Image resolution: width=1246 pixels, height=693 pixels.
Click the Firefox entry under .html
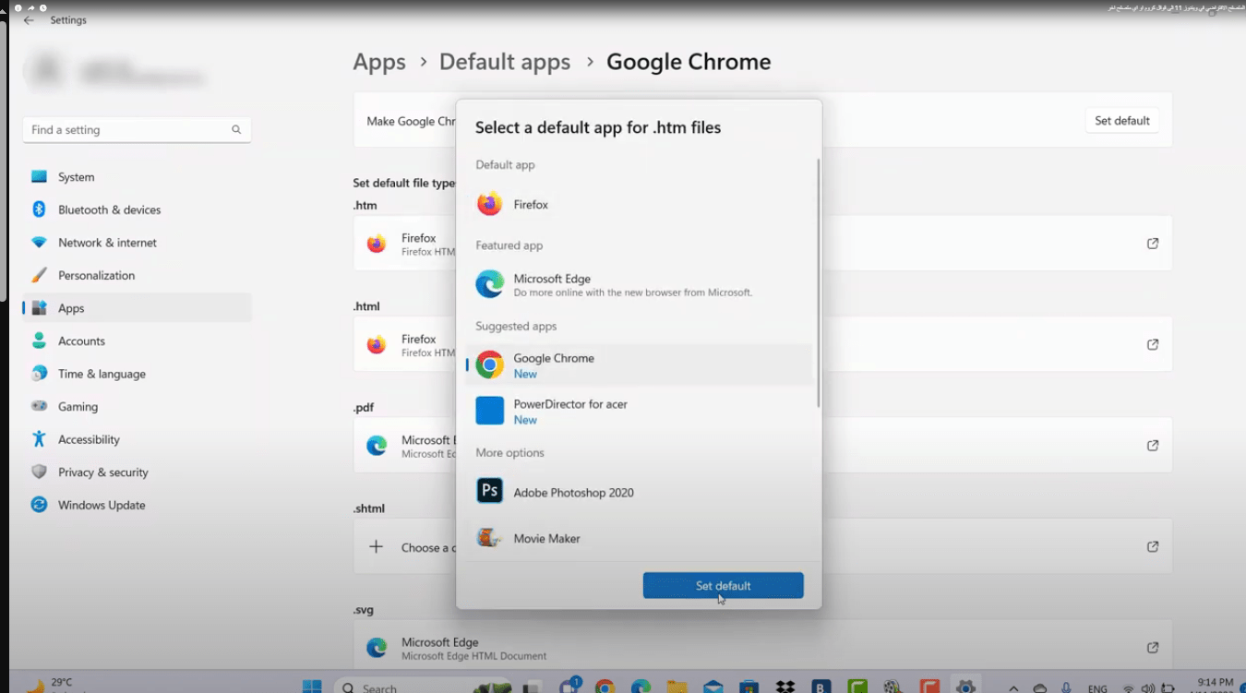point(404,344)
